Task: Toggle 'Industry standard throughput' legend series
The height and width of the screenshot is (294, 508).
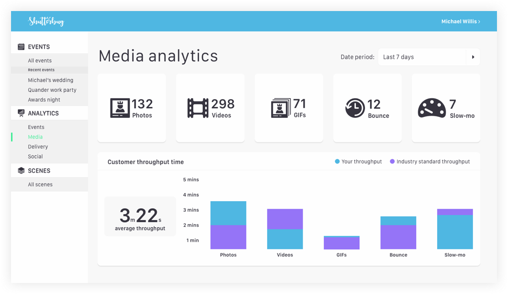Action: point(430,162)
